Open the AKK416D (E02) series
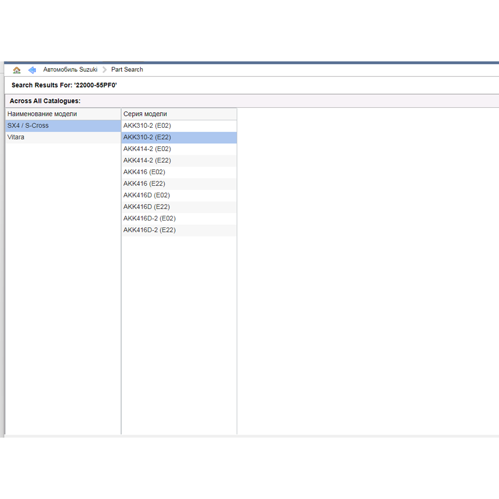 coord(179,196)
